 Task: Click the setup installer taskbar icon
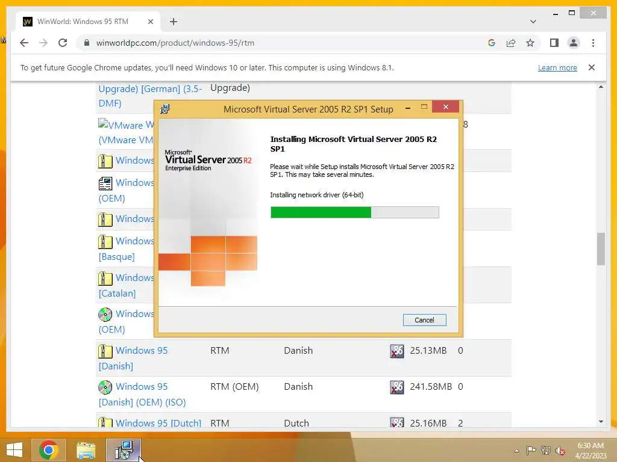[123, 450]
